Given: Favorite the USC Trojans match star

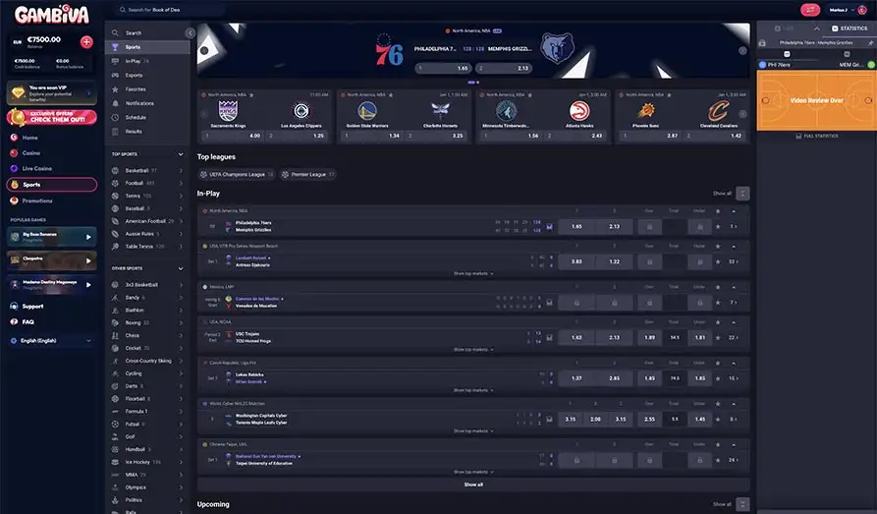Looking at the screenshot, I should [718, 338].
